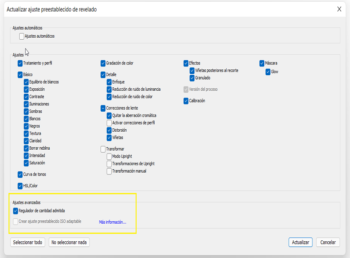Close the dialog with the X button

click(339, 9)
